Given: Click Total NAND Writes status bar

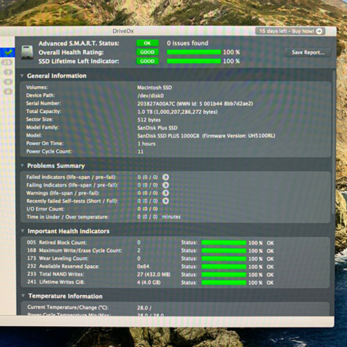Looking at the screenshot, I should [x=224, y=274].
